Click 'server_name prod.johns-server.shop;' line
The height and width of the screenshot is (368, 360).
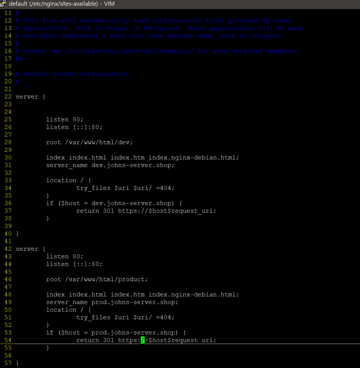112,302
